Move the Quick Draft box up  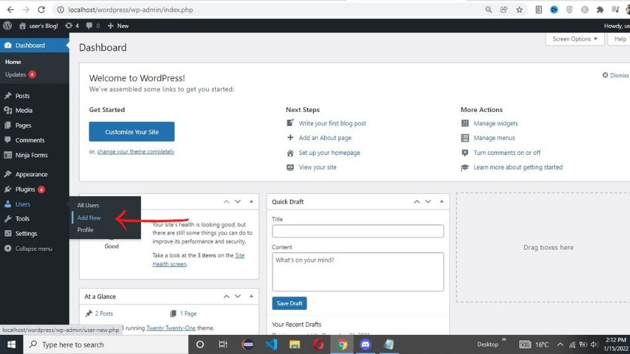416,202
